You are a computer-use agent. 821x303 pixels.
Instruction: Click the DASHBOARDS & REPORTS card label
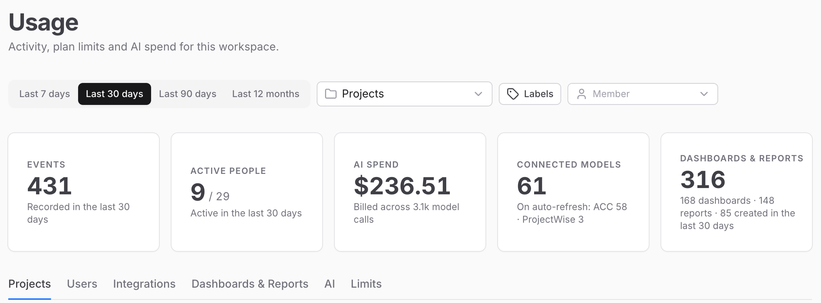[741, 158]
